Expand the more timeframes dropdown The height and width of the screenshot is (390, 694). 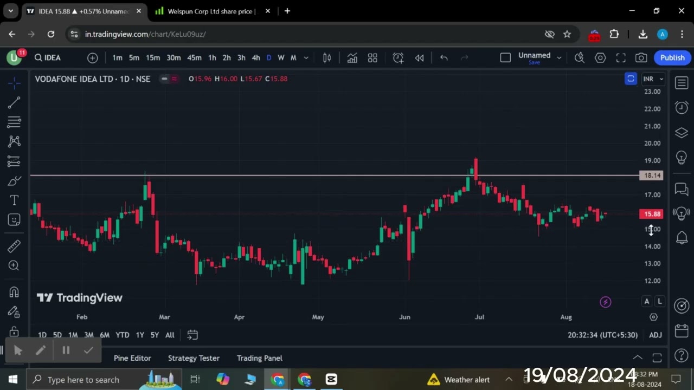point(306,57)
